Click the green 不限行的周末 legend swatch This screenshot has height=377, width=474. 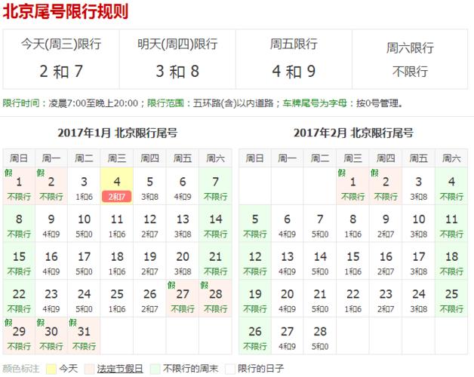(x=155, y=369)
